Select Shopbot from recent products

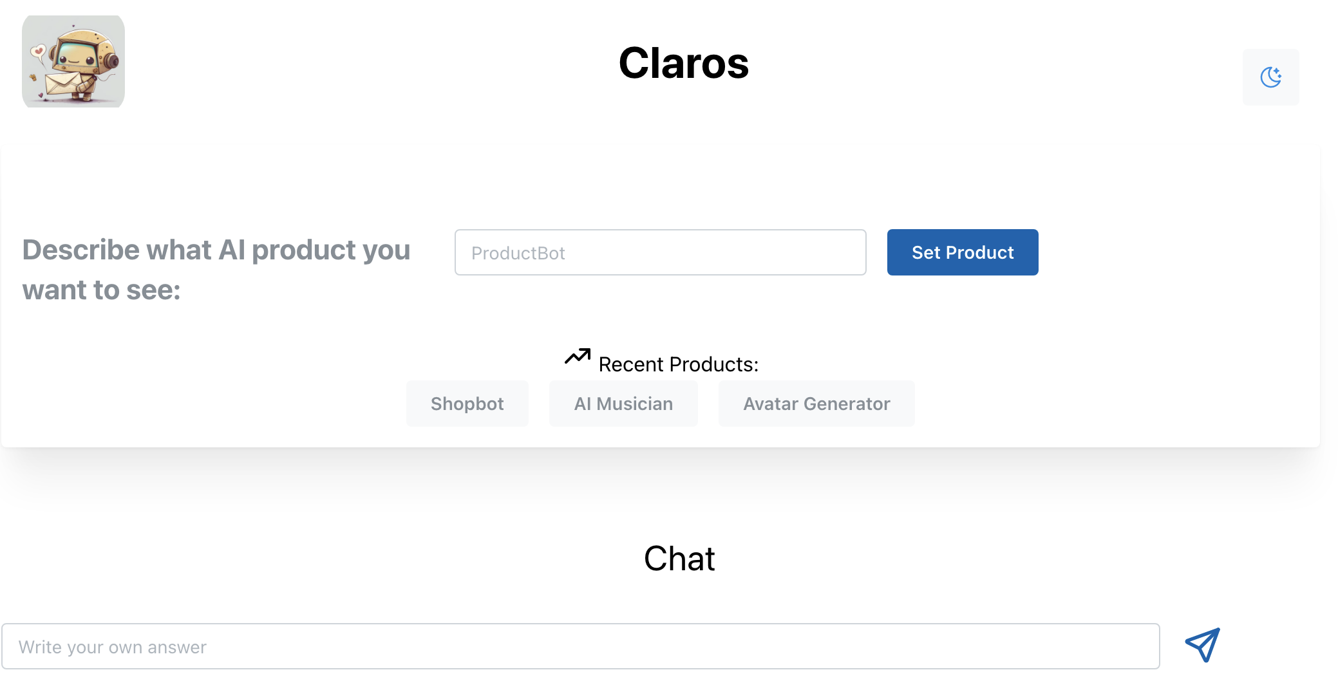tap(467, 404)
